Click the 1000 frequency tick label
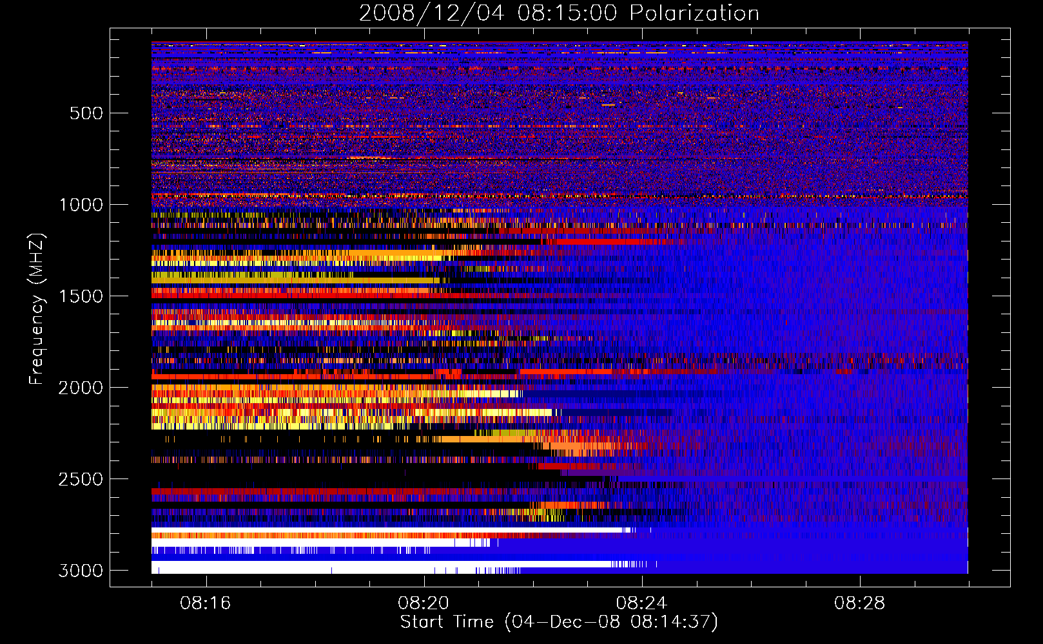Viewport: 1043px width, 644px height. 81,205
